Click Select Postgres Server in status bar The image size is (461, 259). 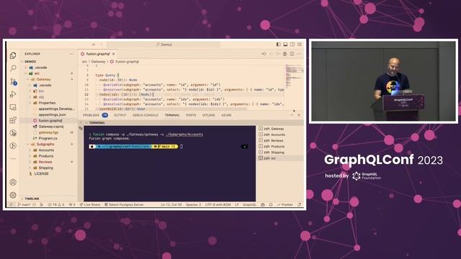click(x=124, y=204)
